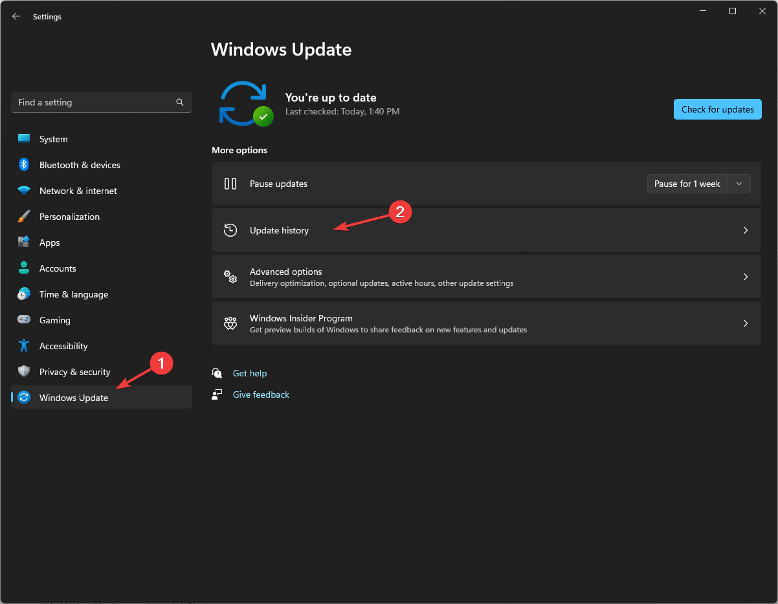Click the search magnifier icon
The image size is (778, 604).
[x=180, y=102]
